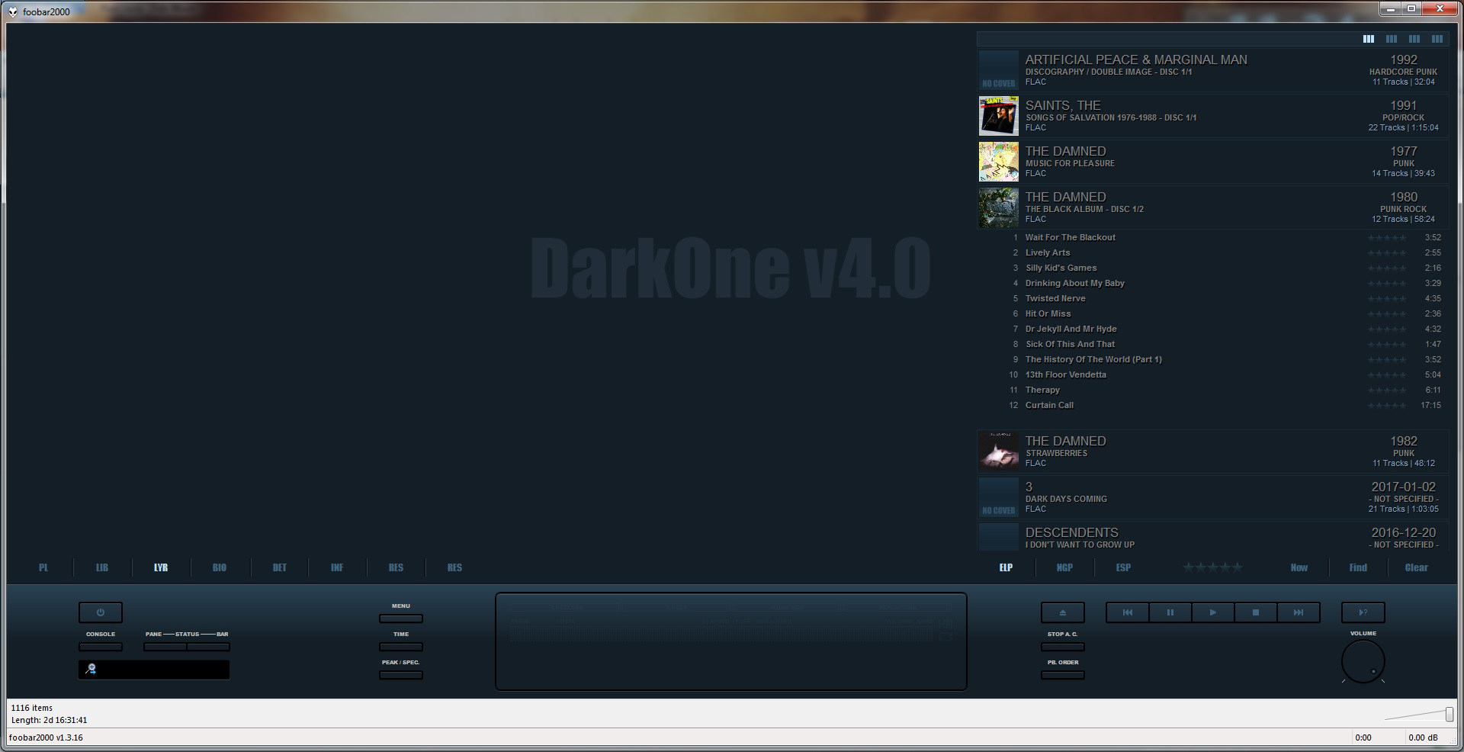Click the Find button
Image resolution: width=1464 pixels, height=752 pixels.
pos(1358,567)
